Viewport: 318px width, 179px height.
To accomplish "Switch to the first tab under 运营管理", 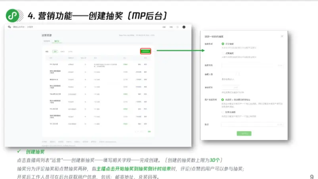I will [47, 41].
